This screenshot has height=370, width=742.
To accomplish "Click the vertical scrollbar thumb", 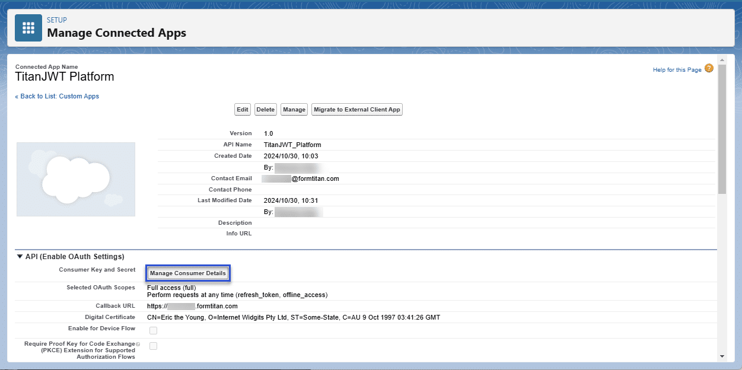I will (x=722, y=130).
